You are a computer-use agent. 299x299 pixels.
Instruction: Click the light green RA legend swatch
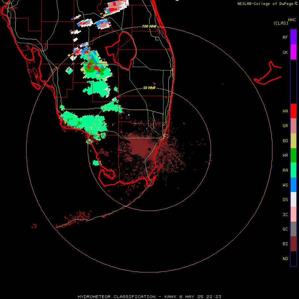[293, 170]
